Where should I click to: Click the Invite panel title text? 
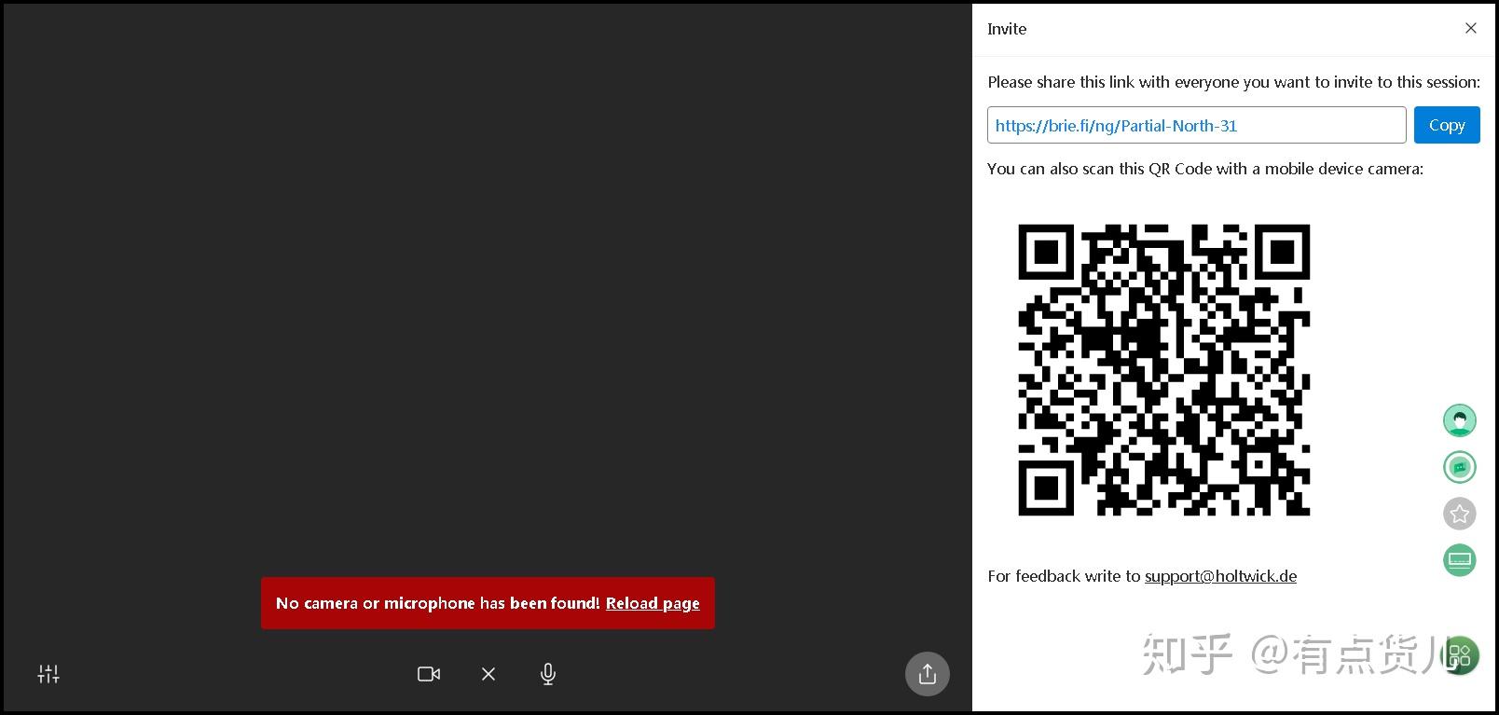[x=1007, y=29]
